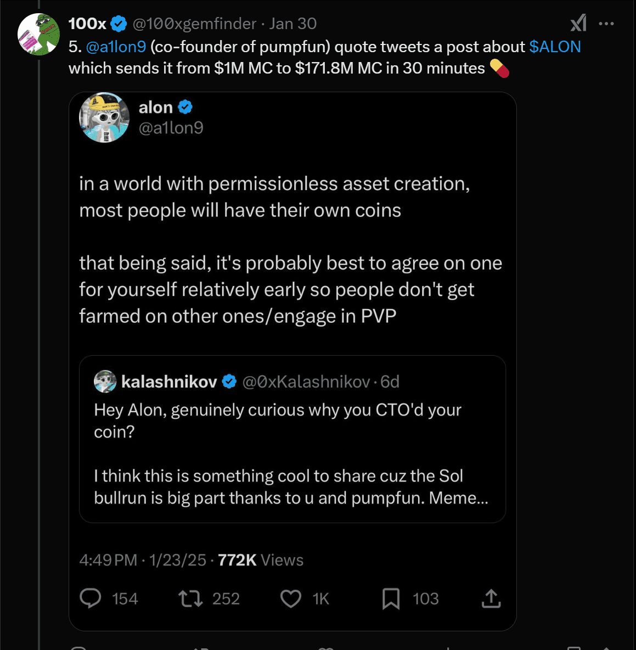Open kalashnikov's nested quoted tweet text
This screenshot has width=636, height=650.
(x=291, y=454)
